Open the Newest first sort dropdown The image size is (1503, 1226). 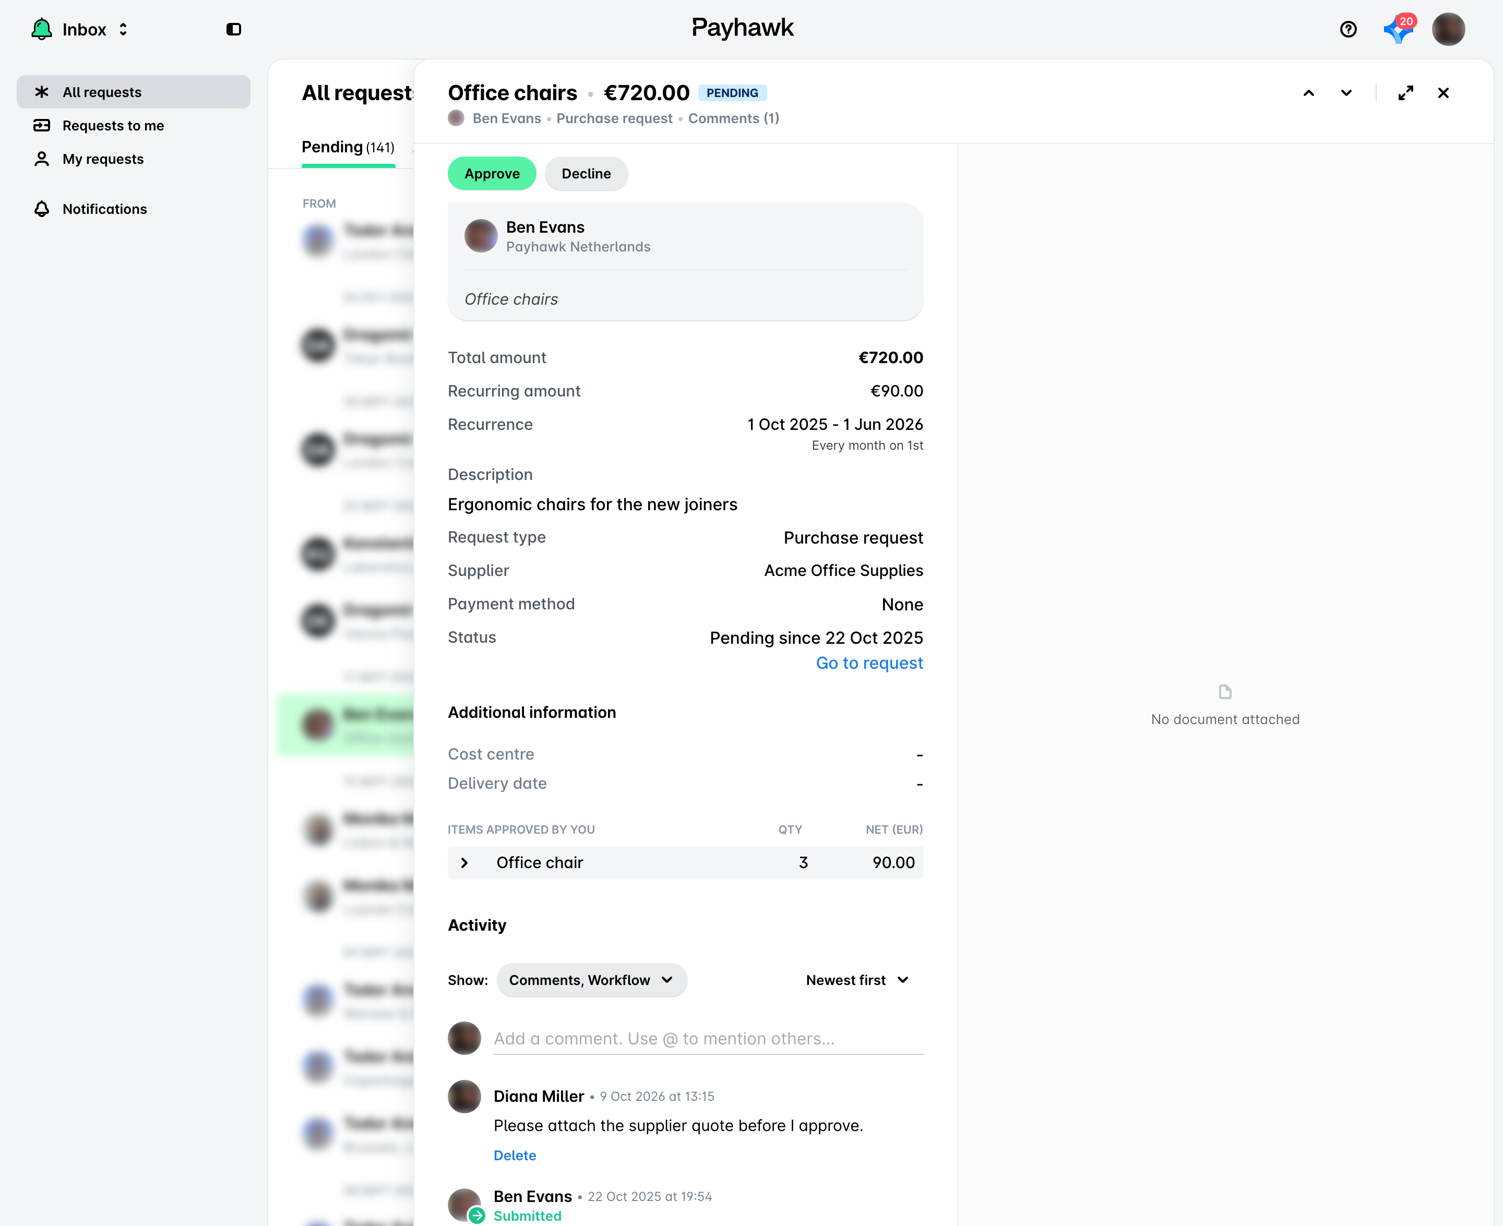[857, 980]
